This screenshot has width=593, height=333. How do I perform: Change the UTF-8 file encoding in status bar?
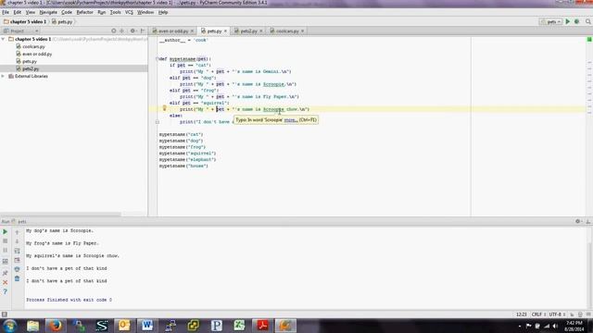[556, 314]
